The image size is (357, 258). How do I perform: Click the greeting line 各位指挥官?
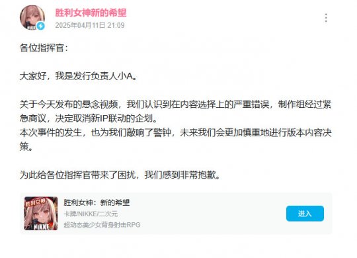pyautogui.click(x=44, y=48)
